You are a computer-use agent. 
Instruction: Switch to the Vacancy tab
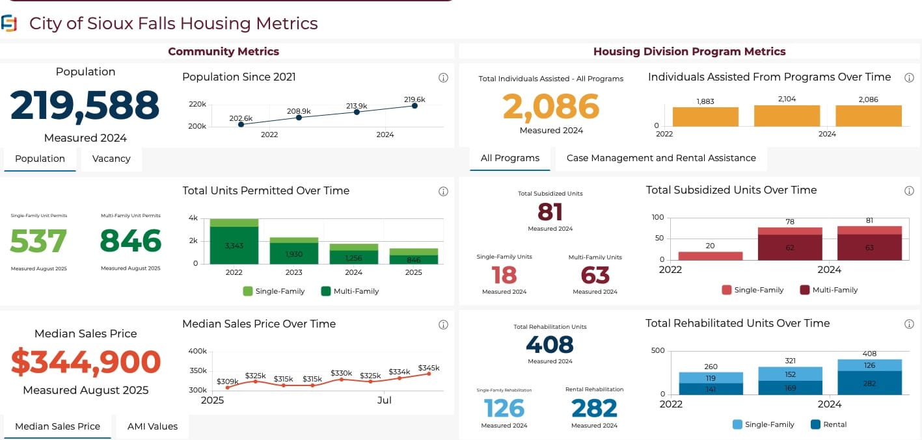(111, 159)
